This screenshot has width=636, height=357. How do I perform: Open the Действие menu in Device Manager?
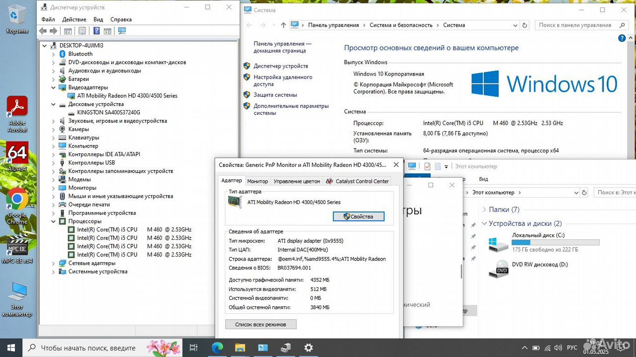(74, 19)
